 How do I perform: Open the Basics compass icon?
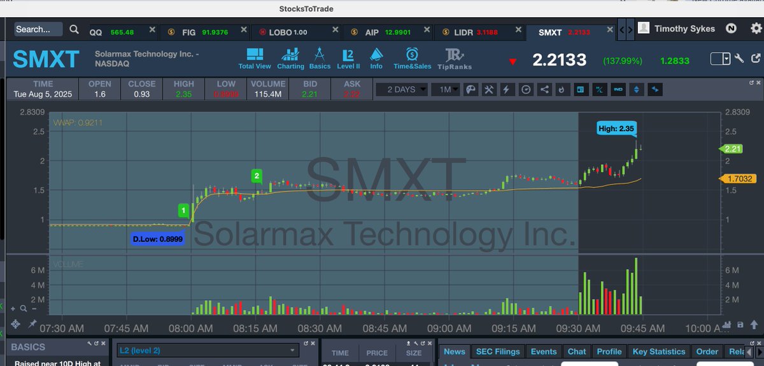pos(320,59)
